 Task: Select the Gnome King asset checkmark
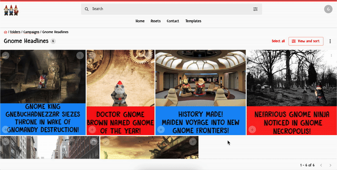coord(5,55)
